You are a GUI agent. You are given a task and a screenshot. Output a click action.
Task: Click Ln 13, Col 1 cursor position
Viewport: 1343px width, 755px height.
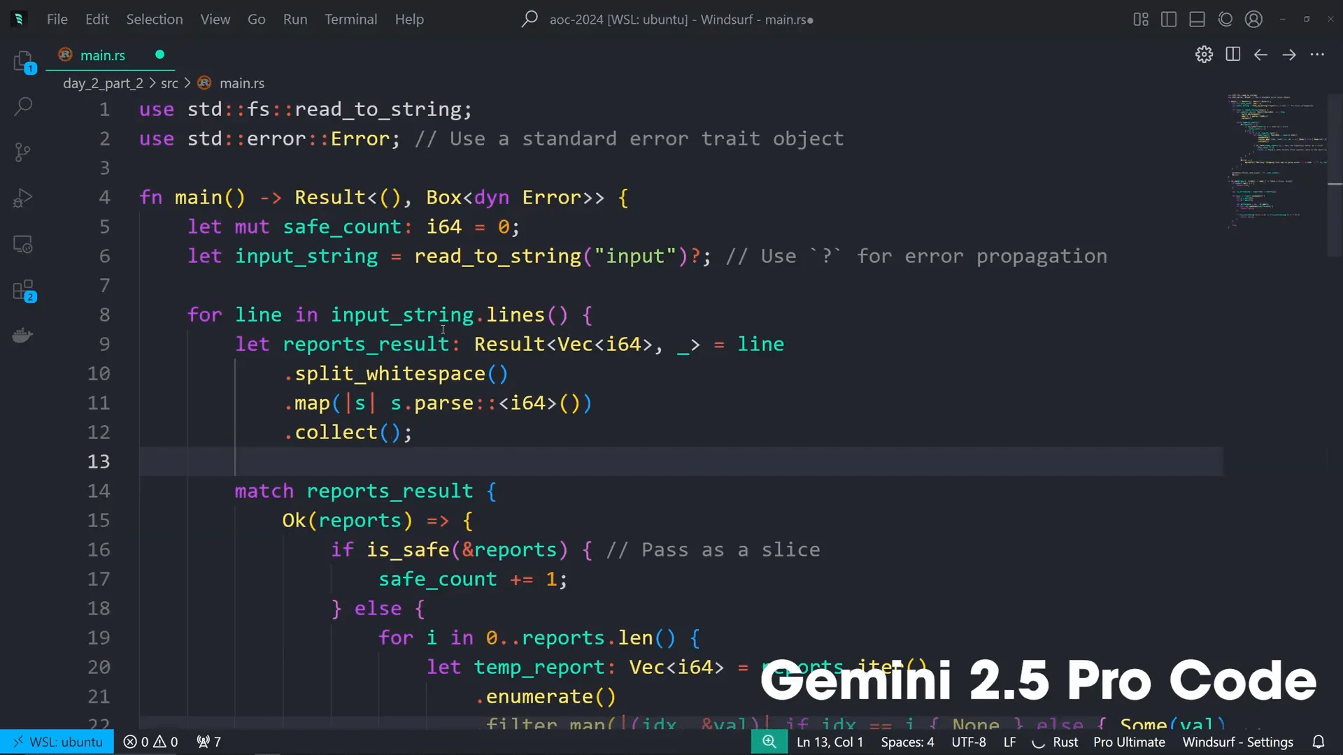pos(830,742)
